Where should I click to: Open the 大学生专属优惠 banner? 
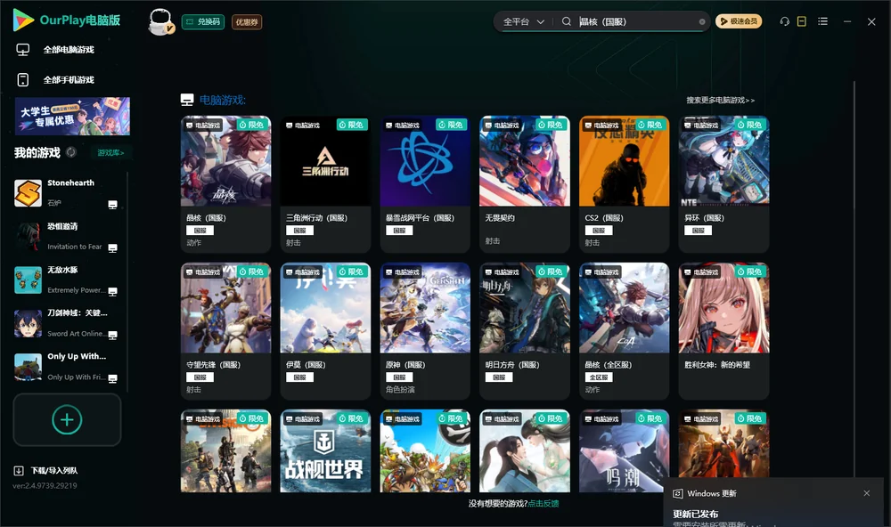coord(72,116)
